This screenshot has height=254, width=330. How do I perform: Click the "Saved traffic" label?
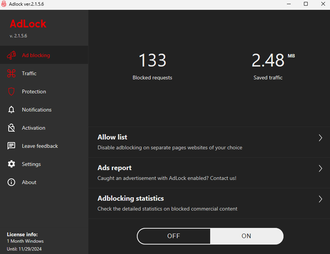pyautogui.click(x=268, y=77)
